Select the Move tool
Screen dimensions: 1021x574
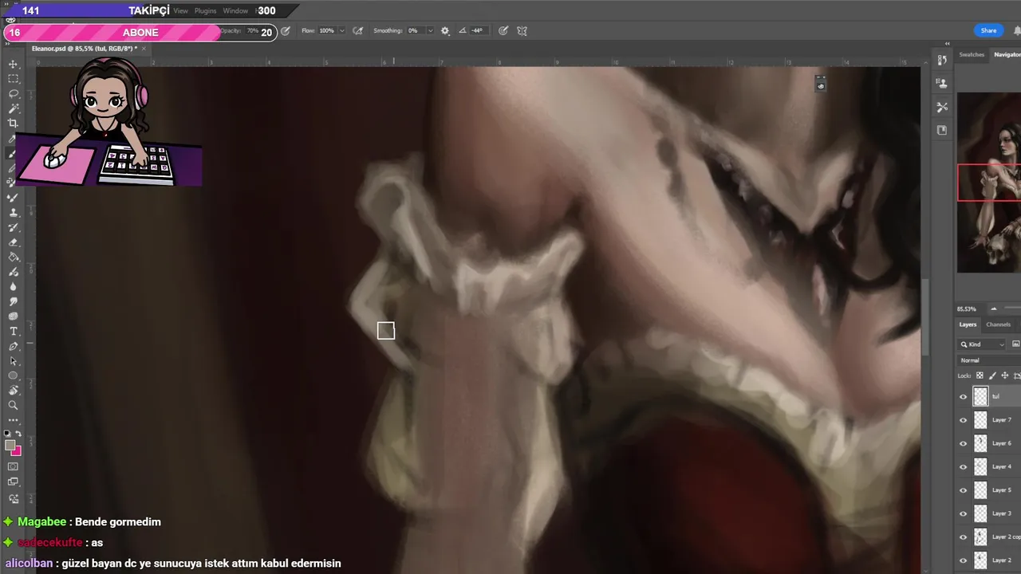[x=13, y=64]
